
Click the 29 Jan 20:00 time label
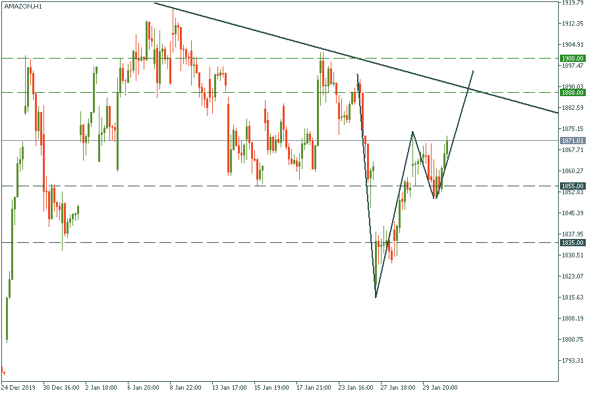440,388
